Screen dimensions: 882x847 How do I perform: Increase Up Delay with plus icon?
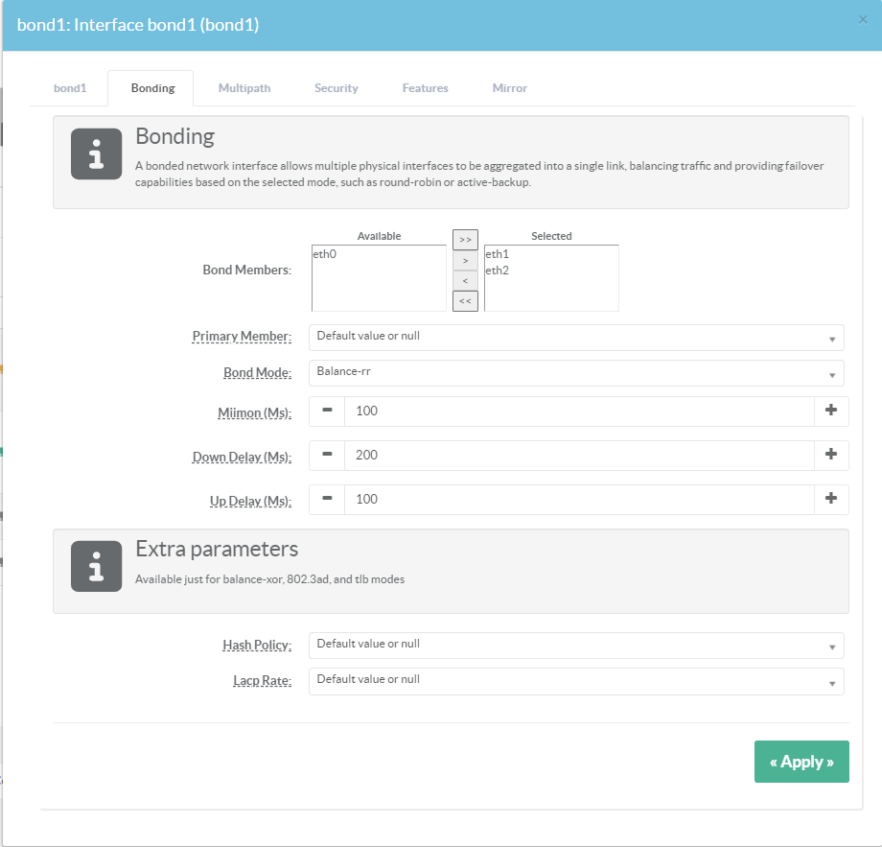(x=831, y=499)
